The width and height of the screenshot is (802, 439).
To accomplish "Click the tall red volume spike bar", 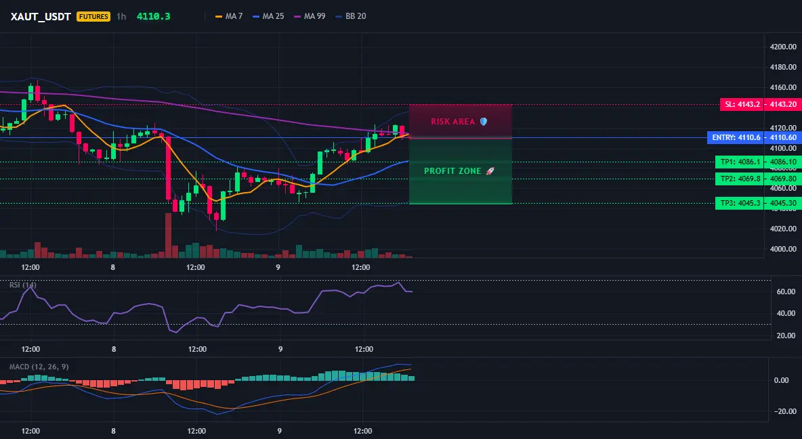I will 168,235.
